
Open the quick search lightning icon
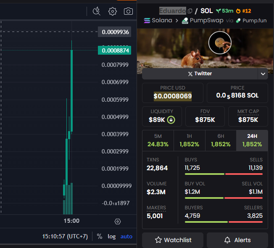[x=97, y=11]
